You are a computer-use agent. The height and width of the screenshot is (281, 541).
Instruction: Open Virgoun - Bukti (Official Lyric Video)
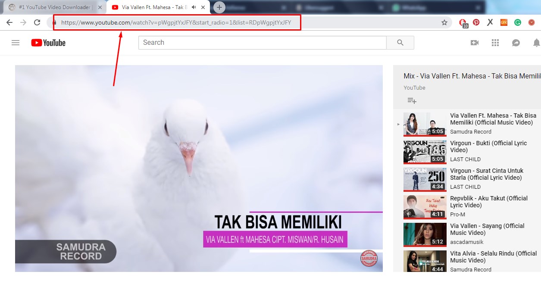click(x=488, y=147)
